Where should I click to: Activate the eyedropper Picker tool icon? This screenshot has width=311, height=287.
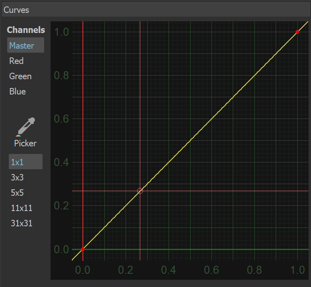pyautogui.click(x=26, y=127)
